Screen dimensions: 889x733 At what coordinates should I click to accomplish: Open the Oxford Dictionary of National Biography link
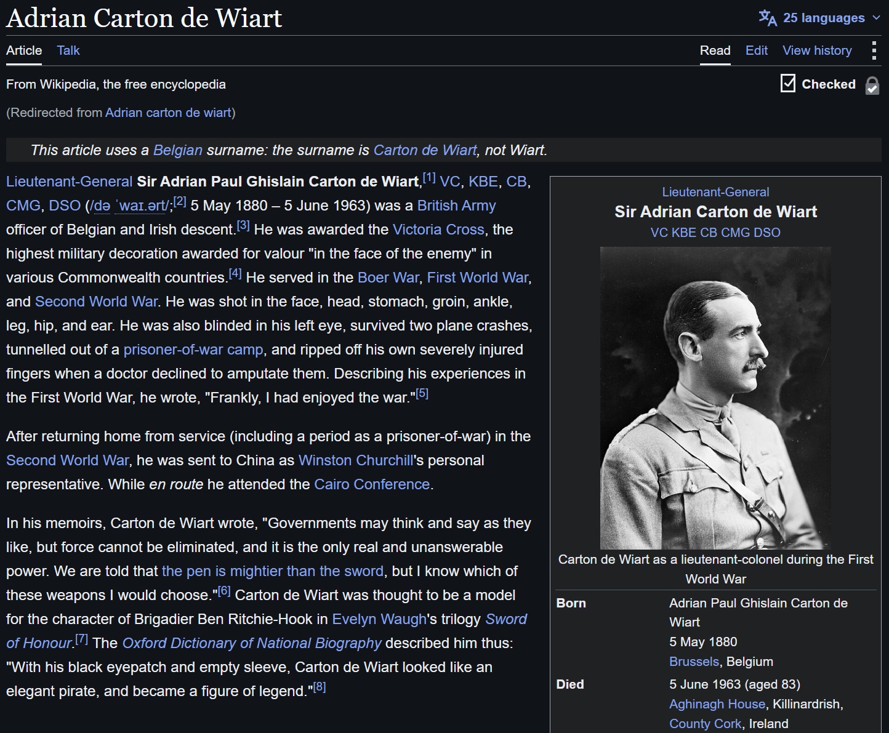pyautogui.click(x=252, y=643)
